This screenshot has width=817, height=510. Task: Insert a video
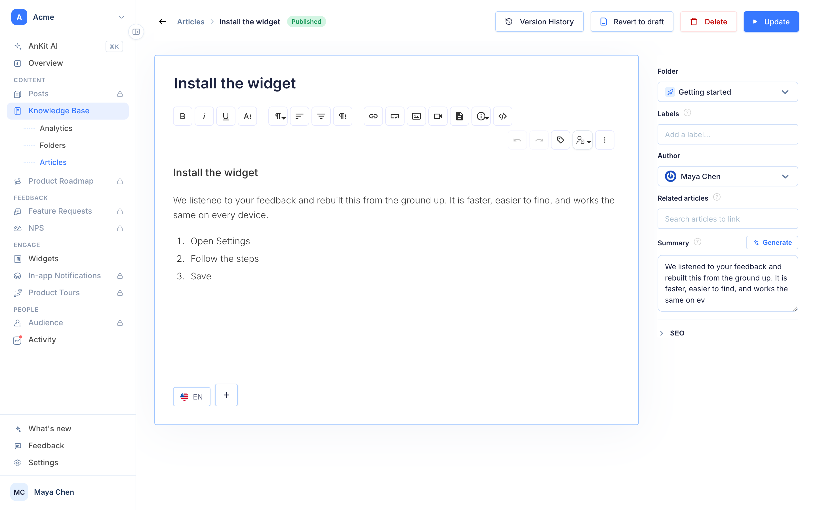tap(438, 116)
